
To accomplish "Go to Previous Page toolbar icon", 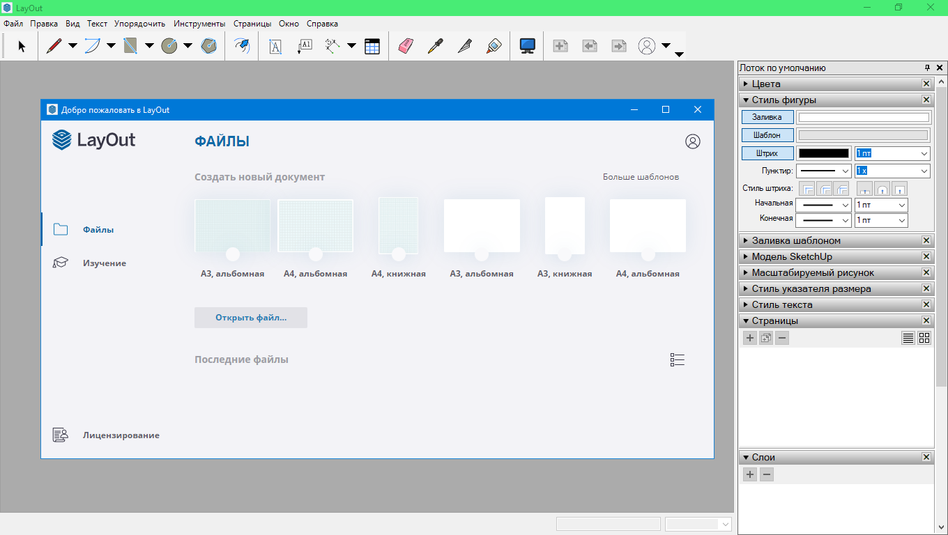I will coord(590,46).
